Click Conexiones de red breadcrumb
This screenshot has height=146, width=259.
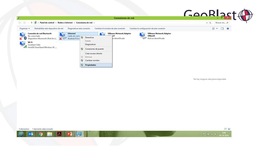point(84,23)
